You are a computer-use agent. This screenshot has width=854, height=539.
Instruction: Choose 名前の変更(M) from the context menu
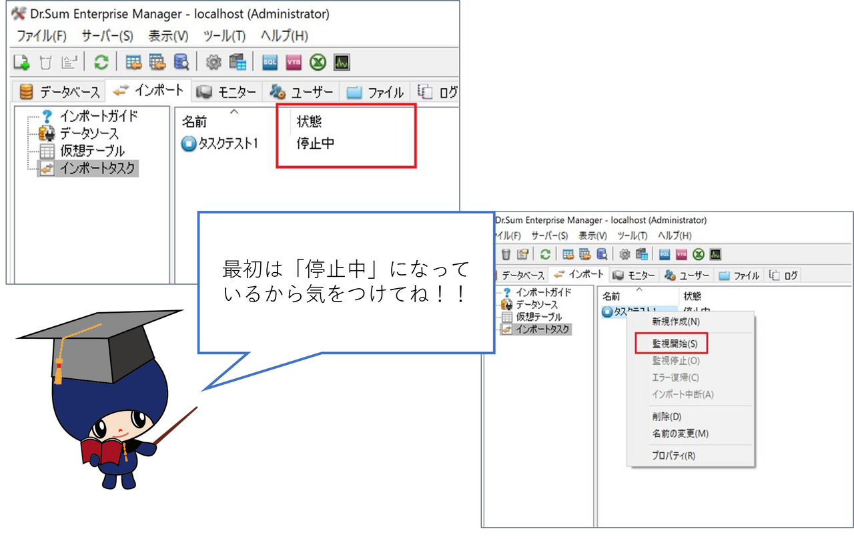tap(680, 434)
